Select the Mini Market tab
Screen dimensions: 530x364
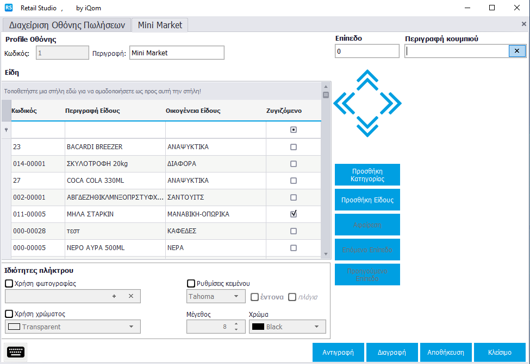(160, 25)
